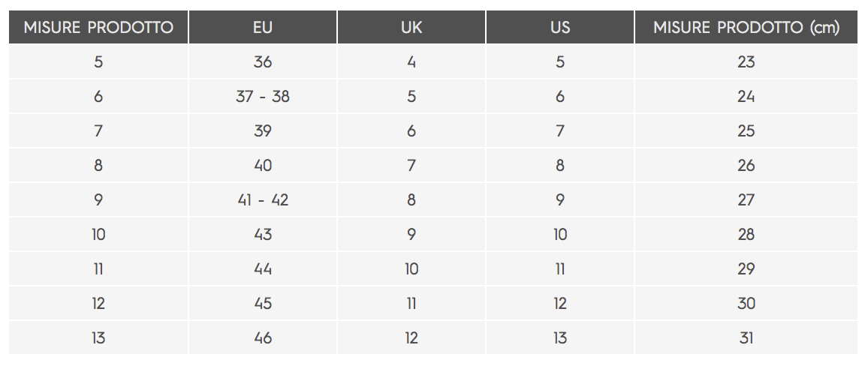Image resolution: width=868 pixels, height=369 pixels.
Task: Click the EU size 39 cell
Action: pos(262,130)
